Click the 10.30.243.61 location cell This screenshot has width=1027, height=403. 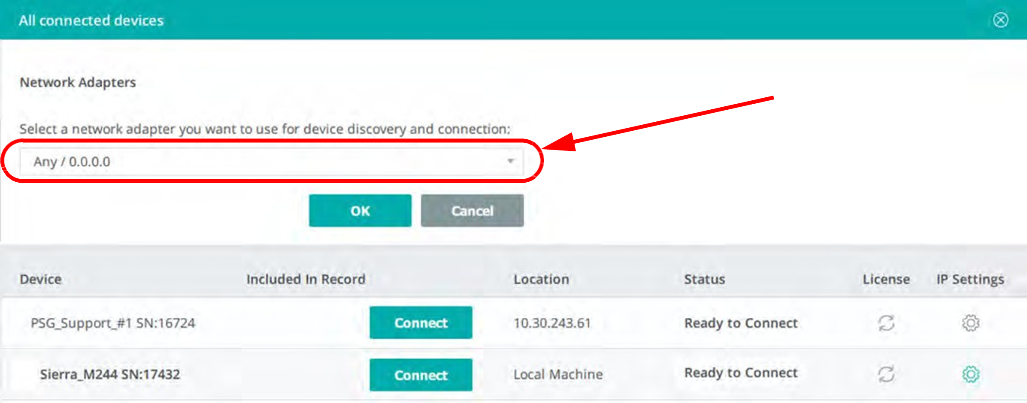click(552, 323)
